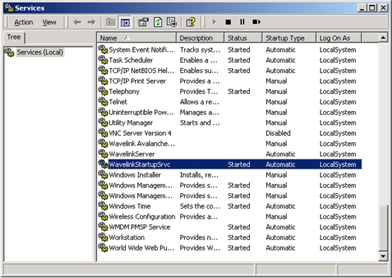Click the Workstation service gear icon
This screenshot has height=278, width=392.
pyautogui.click(x=103, y=237)
